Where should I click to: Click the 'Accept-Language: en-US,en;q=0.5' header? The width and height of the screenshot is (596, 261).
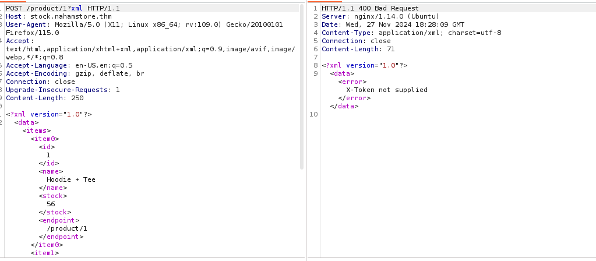coord(69,65)
